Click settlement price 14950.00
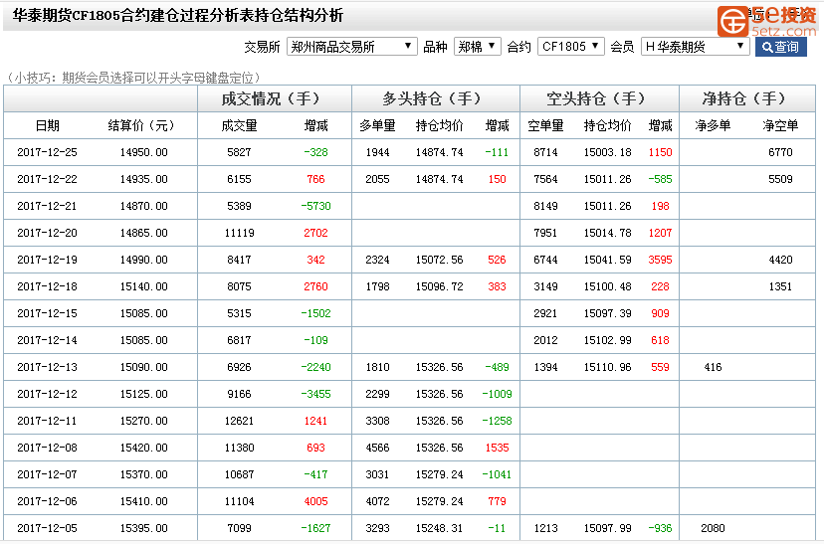 point(144,152)
